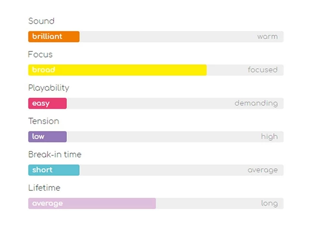The image size is (318, 234).
Task: Click the 'Break-in time' heading
Action: click(x=55, y=155)
